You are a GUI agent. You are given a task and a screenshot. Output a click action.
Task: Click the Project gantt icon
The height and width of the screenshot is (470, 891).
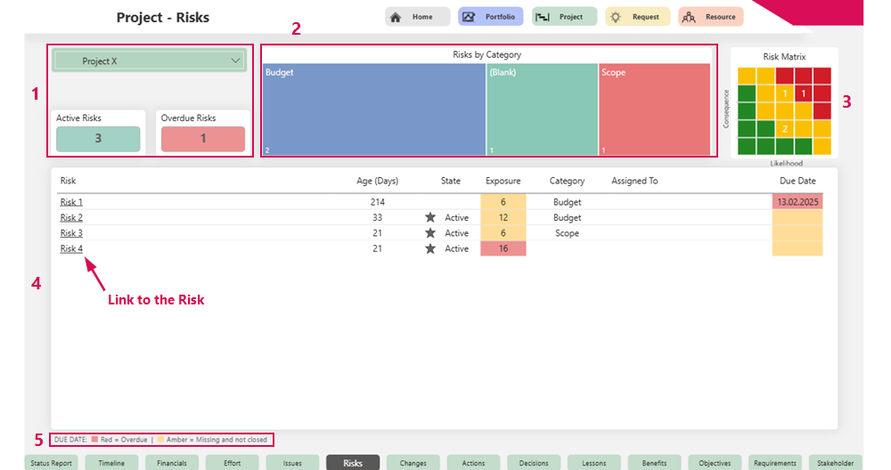(x=542, y=17)
